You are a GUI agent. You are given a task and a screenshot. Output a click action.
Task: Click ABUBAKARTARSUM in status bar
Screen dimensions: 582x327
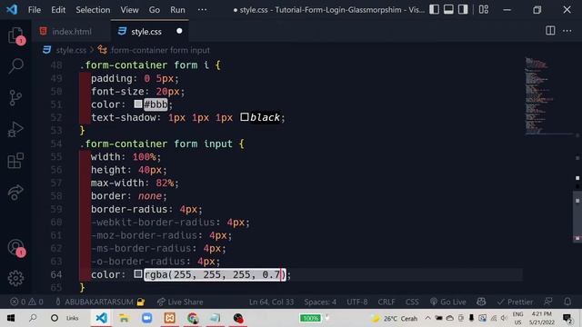pos(99,302)
